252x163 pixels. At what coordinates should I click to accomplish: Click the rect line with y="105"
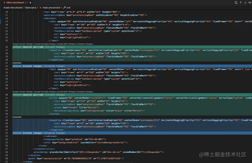pyautogui.click(x=91, y=124)
